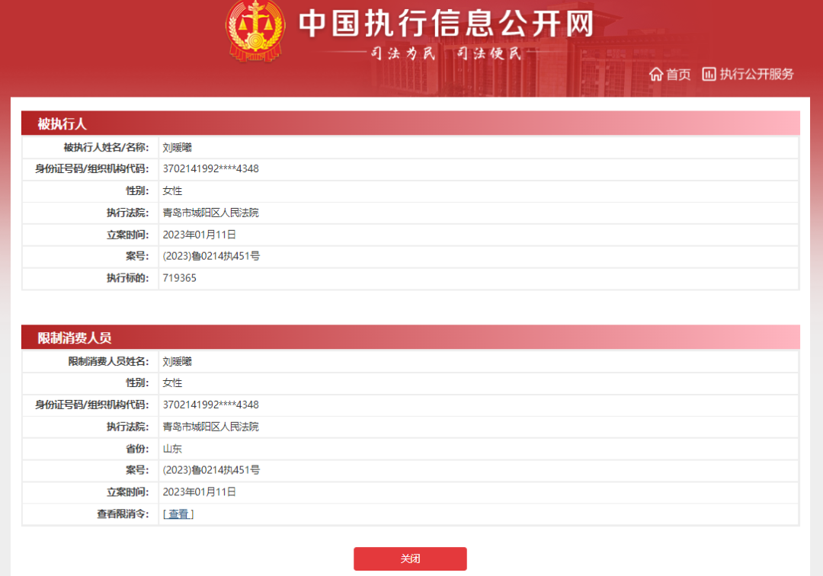Viewport: 823px width, 576px height.
Task: Open the 执行公开服务 navigation link
Action: 757,74
